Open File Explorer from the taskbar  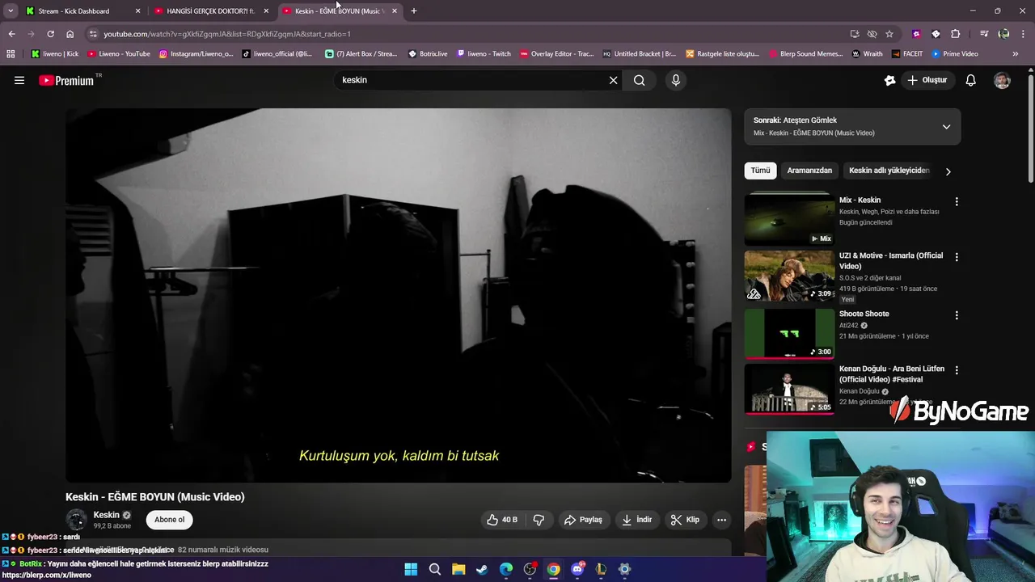(458, 569)
